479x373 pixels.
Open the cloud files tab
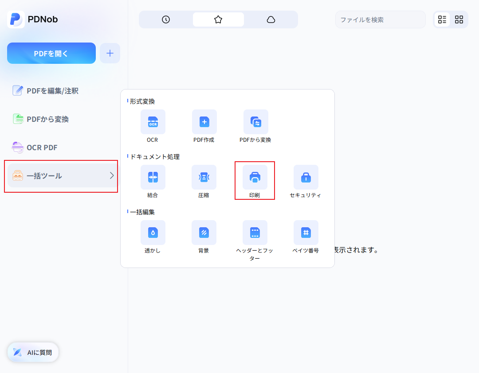point(271,19)
